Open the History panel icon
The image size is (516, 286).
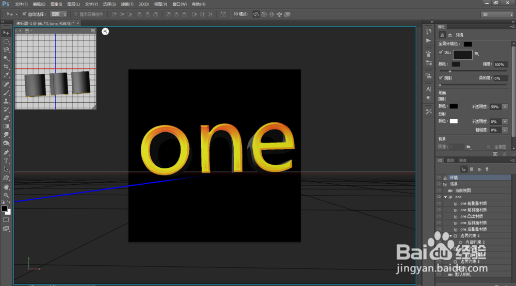coord(428,31)
